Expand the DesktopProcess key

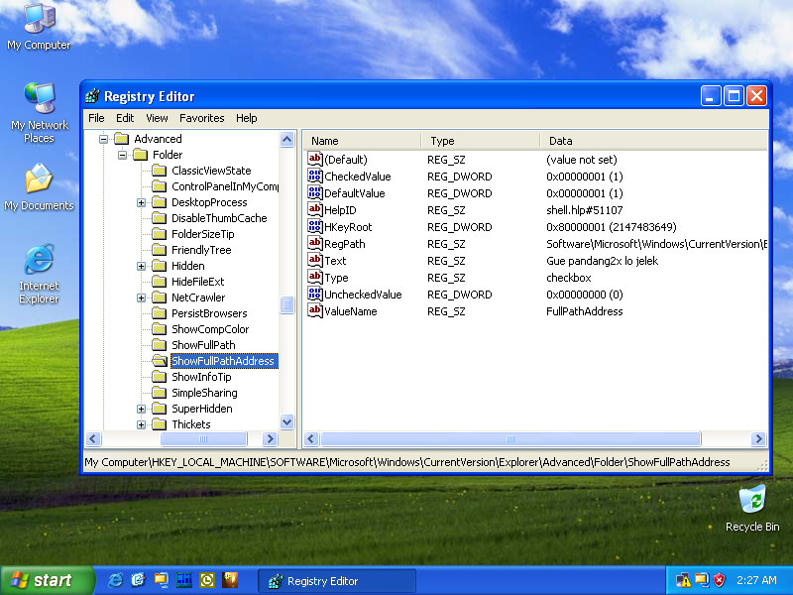[x=141, y=202]
